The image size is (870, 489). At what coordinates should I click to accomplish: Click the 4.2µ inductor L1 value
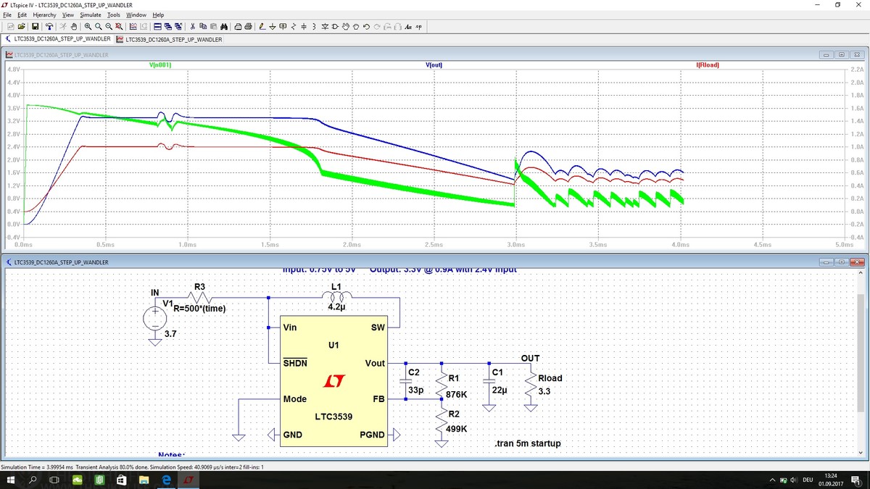click(x=336, y=307)
